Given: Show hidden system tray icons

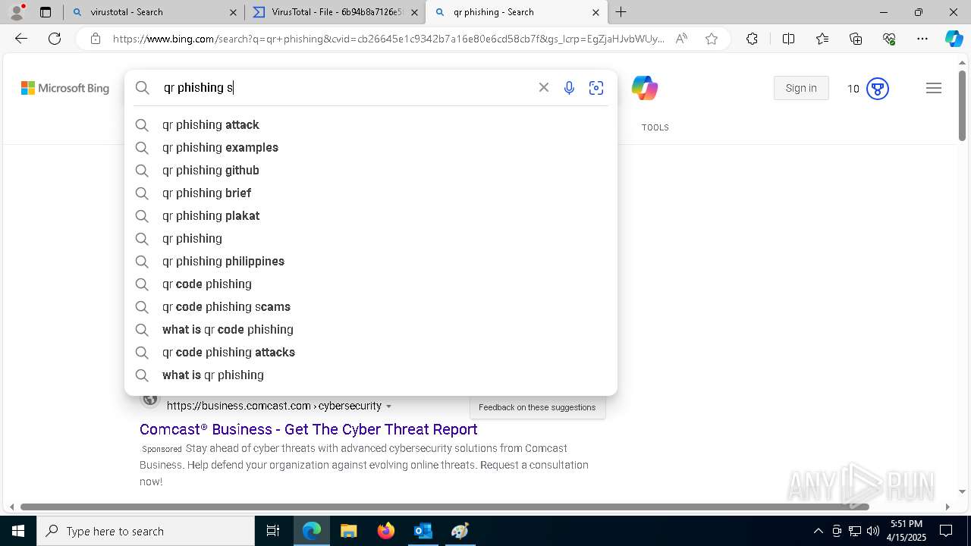Looking at the screenshot, I should [818, 531].
